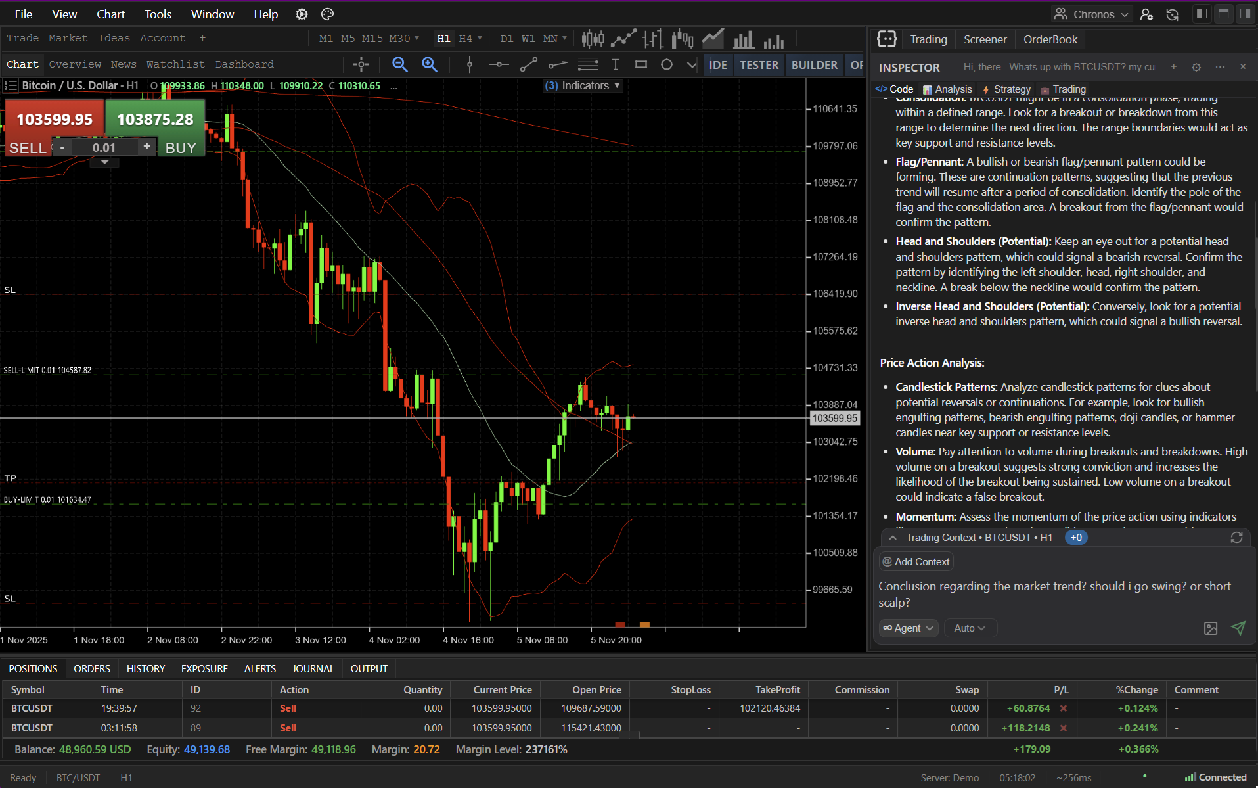This screenshot has height=788, width=1258.
Task: Switch to the HISTORY tab
Action: (145, 668)
